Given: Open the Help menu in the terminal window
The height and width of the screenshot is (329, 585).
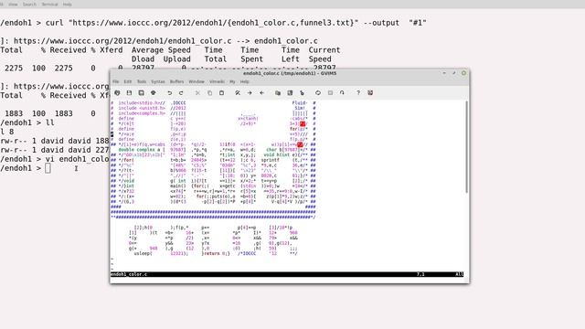Looking at the screenshot, I should pyautogui.click(x=67, y=4).
